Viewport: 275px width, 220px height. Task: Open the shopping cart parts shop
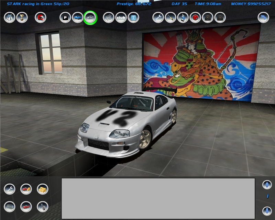click(109, 18)
